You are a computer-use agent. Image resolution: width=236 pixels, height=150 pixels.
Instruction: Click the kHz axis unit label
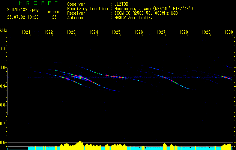click(x=3, y=30)
